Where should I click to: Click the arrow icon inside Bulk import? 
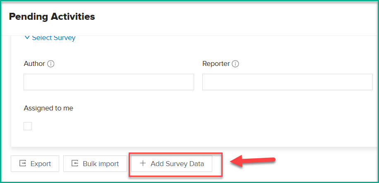(75, 164)
